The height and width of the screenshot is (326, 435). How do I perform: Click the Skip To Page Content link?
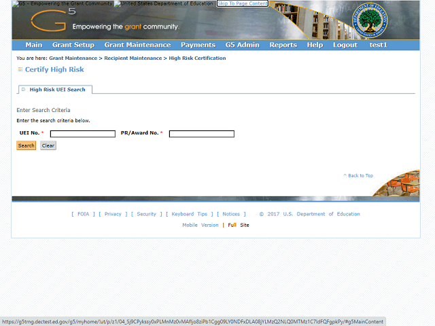point(243,3)
